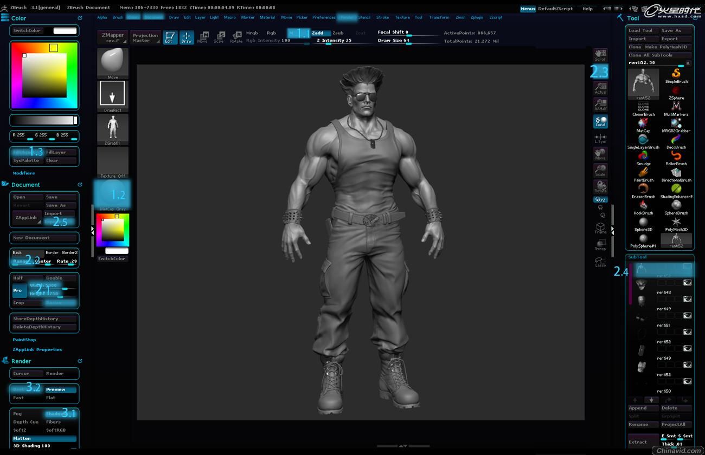The width and height of the screenshot is (705, 455).
Task: Click the Actual size icon
Action: coord(600,88)
